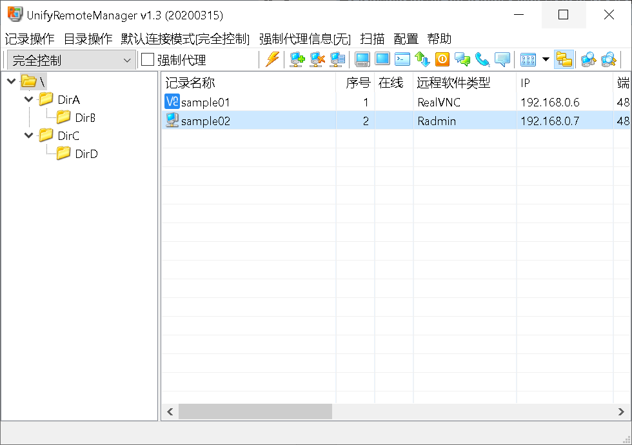Collapse the DirC folder node

click(x=28, y=136)
